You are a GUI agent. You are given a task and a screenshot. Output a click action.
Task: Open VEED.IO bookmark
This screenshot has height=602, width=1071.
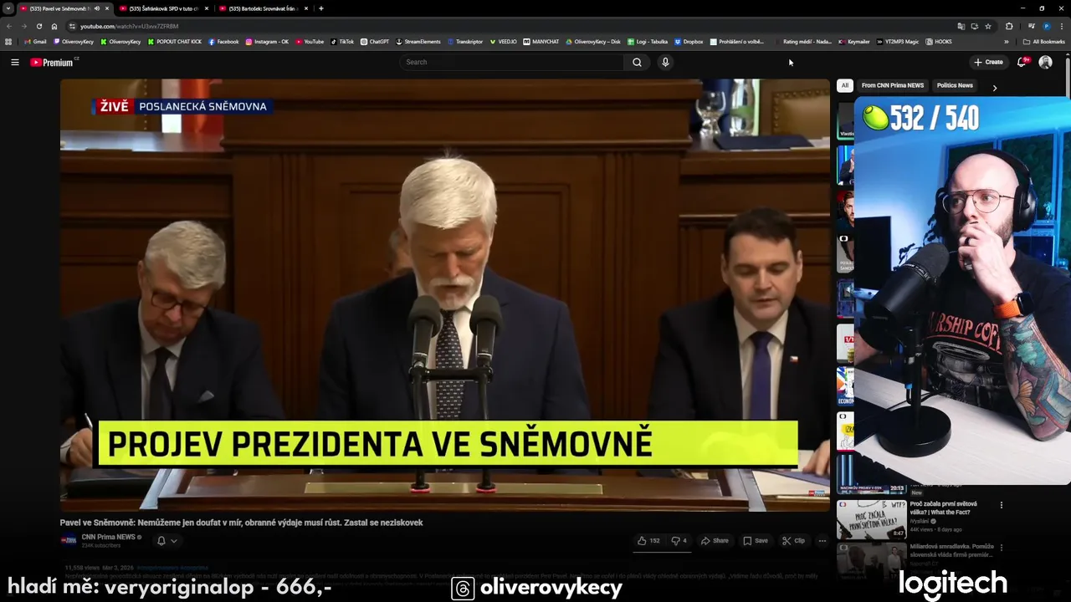503,41
